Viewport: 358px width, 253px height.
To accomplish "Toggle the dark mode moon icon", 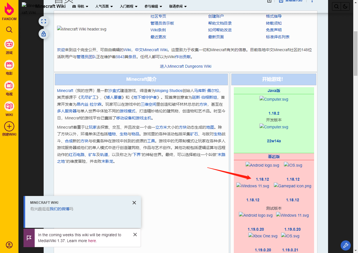I will [345, 6].
